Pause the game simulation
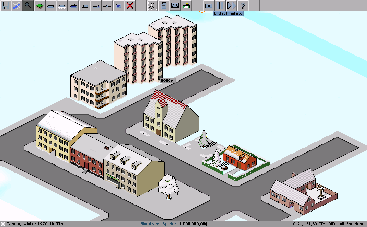367x227 pixels. 220,6
